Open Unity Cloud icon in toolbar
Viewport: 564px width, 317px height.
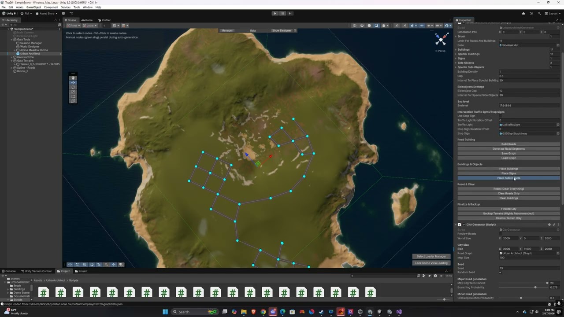[x=523, y=14]
